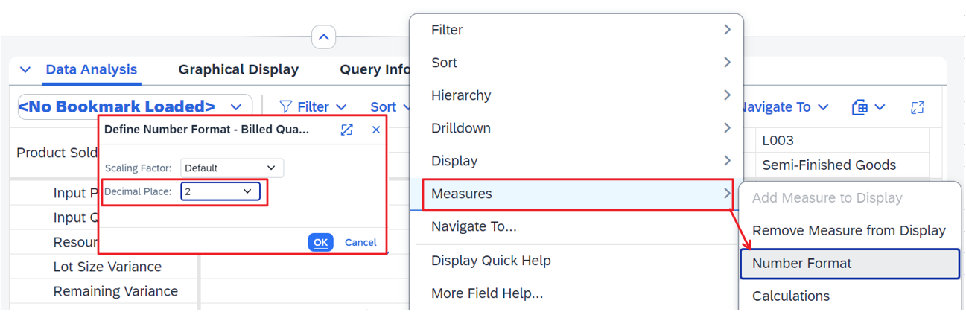
Task: Expand the No Bookmark Loaded dropdown
Action: click(136, 107)
